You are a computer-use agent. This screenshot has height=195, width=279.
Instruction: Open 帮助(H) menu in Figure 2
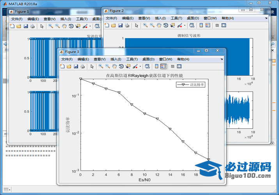click(x=227, y=18)
